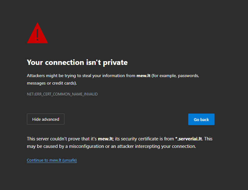The height and width of the screenshot is (190, 248).
Task: Open the Continue to mew.lt (unsafe) link
Action: click(52, 160)
